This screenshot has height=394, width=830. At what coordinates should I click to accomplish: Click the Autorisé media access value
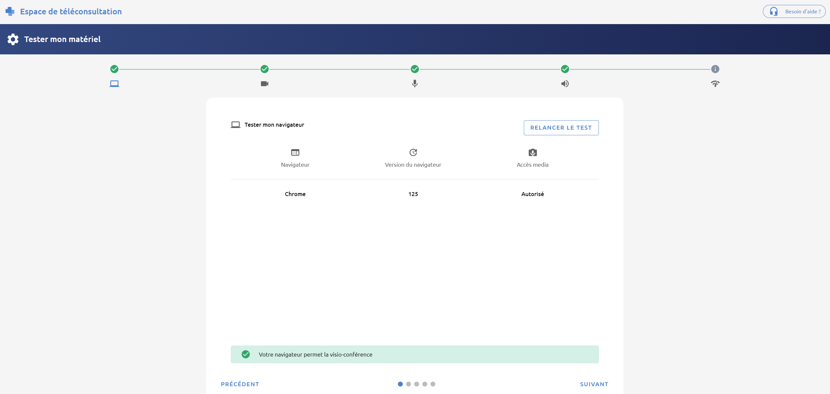coord(533,194)
